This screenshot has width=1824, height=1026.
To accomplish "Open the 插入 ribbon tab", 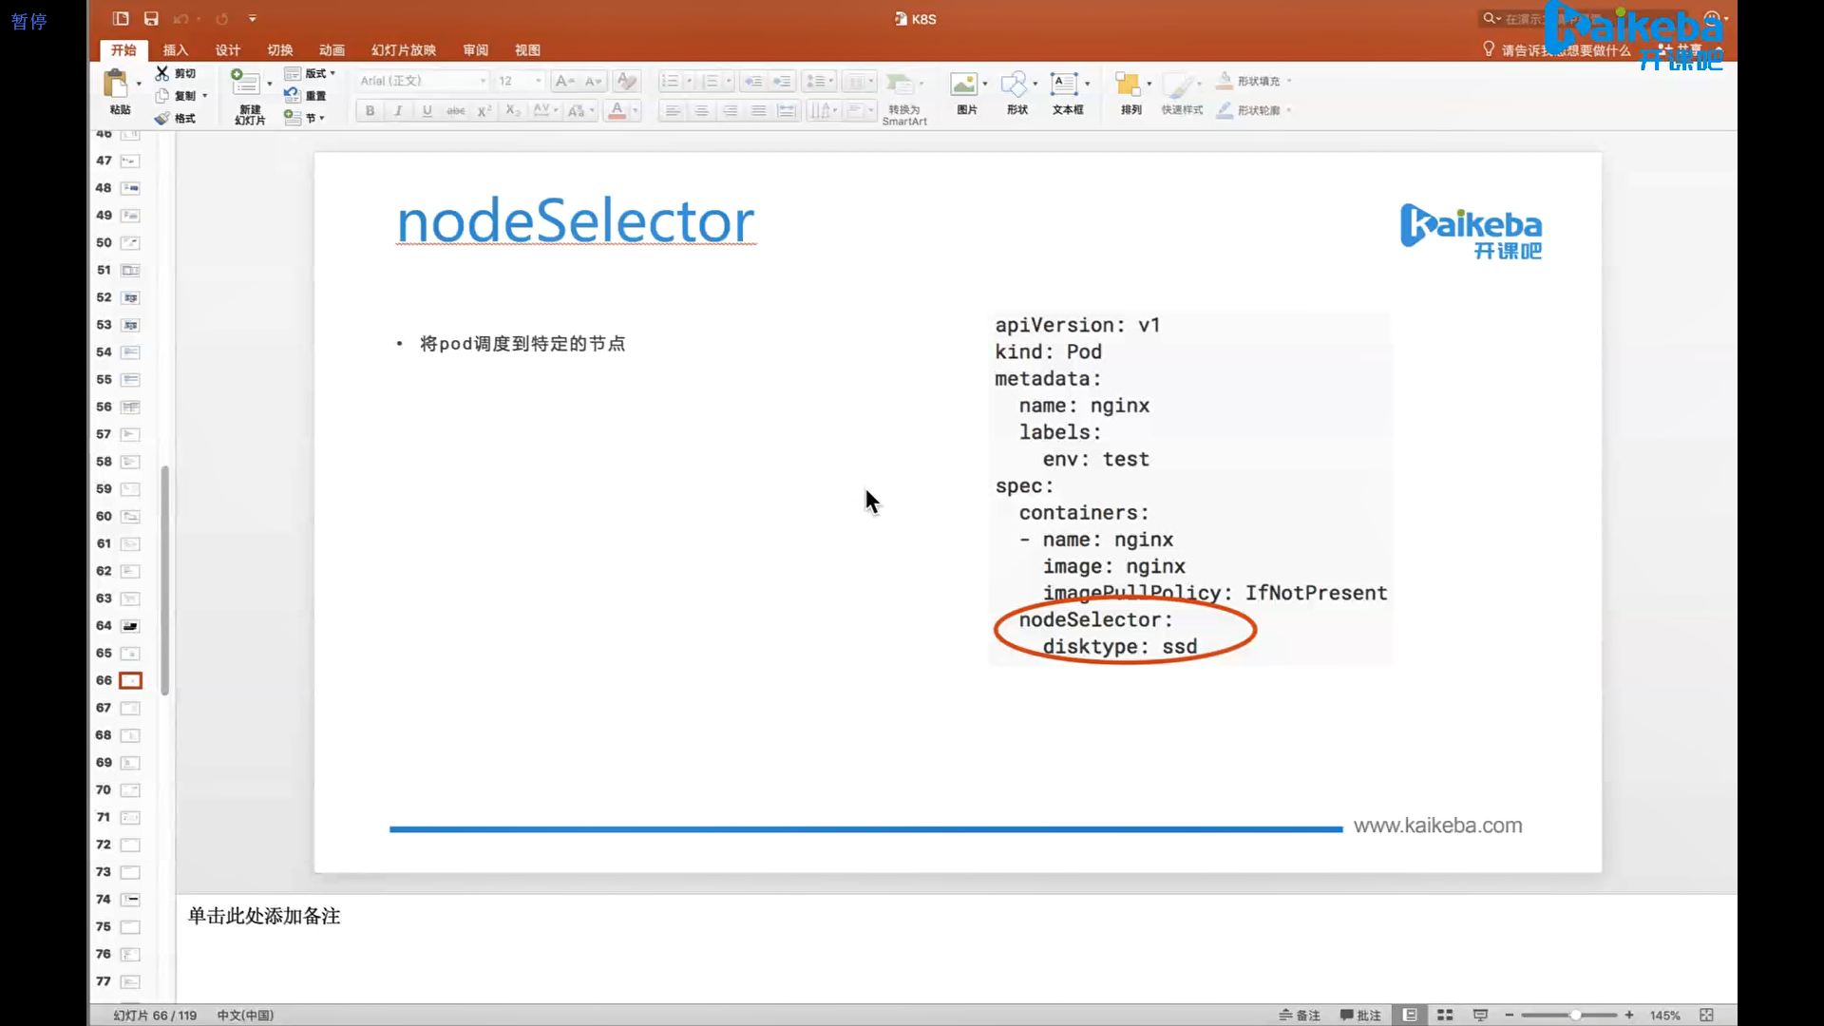I will (x=176, y=49).
